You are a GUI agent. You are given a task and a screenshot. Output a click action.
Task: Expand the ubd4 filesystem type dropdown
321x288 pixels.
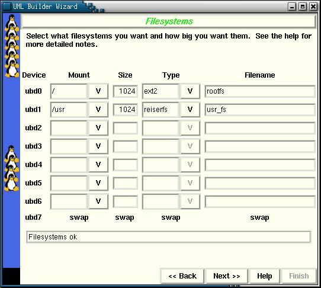point(190,165)
